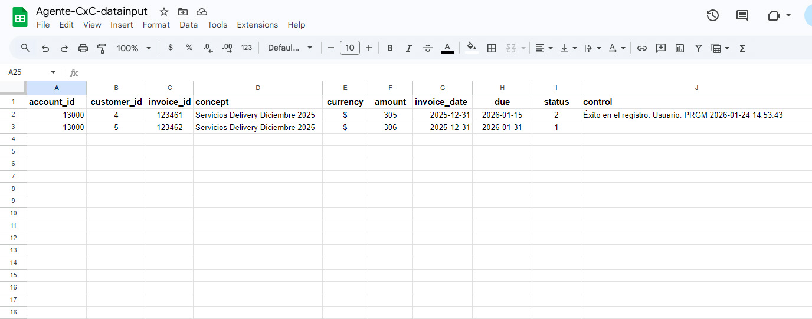Click the undo icon in toolbar
The width and height of the screenshot is (812, 319).
pos(45,48)
